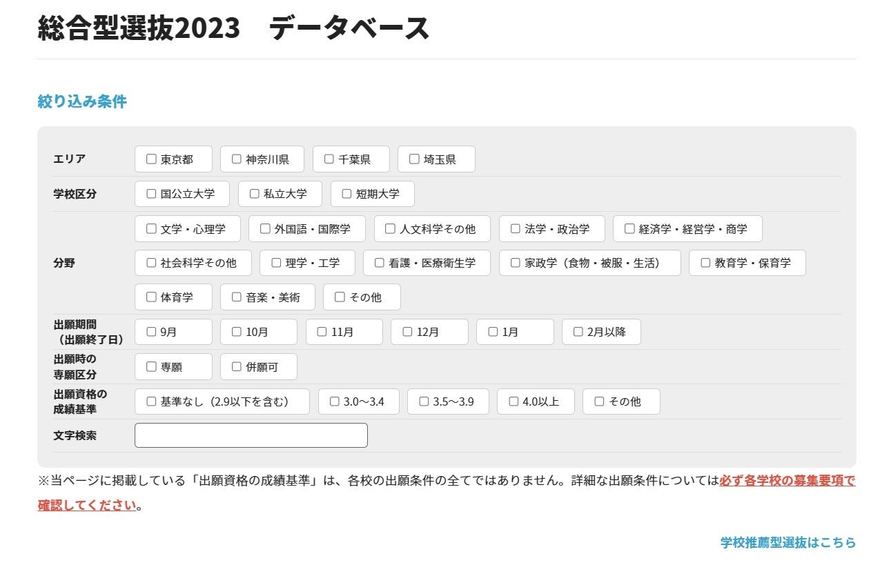Click the 文字検索 text input field

pos(251,435)
